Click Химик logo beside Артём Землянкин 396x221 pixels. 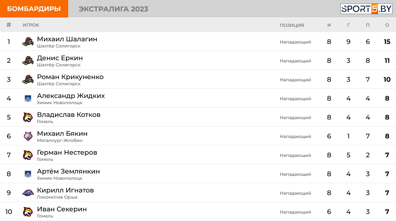click(x=28, y=174)
